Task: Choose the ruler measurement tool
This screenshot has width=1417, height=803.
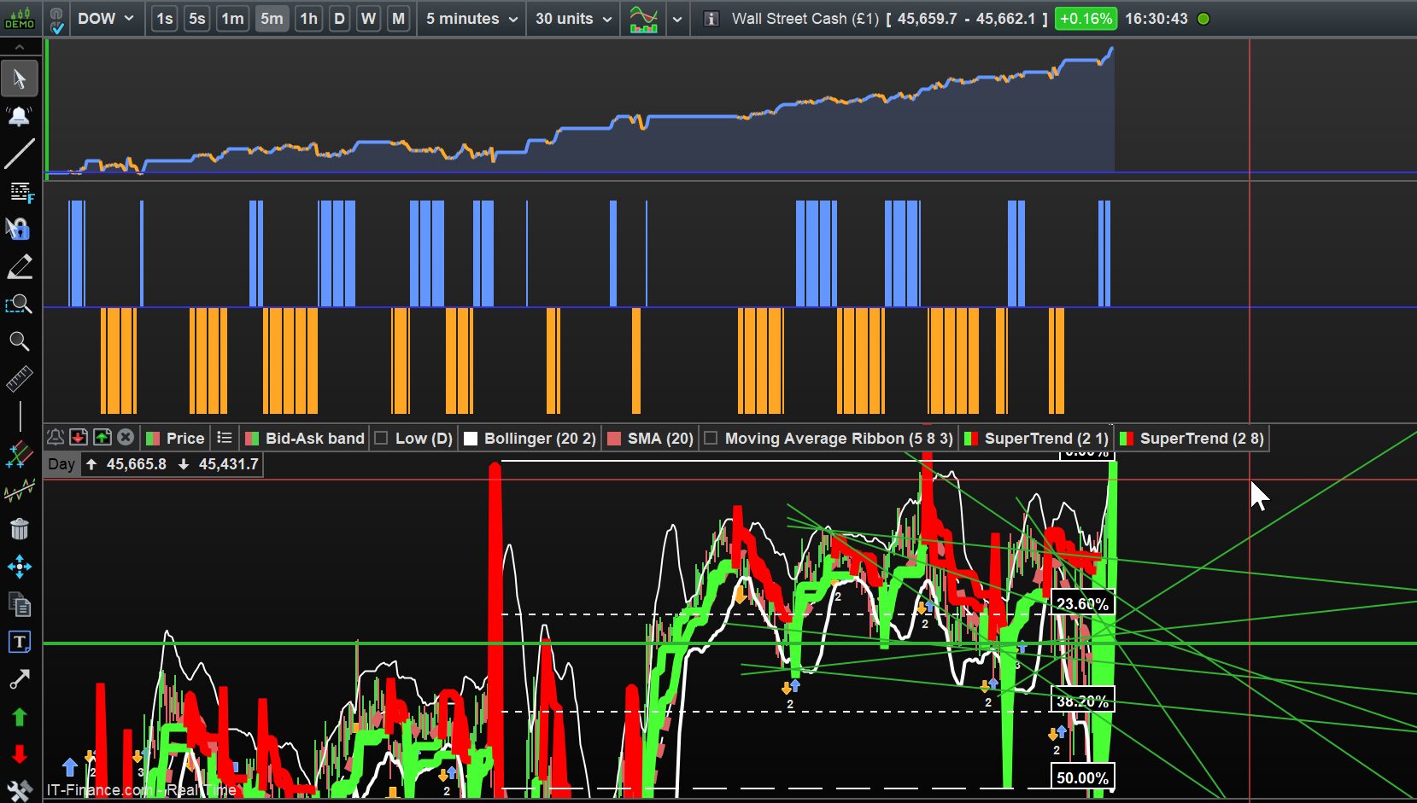Action: tap(19, 379)
